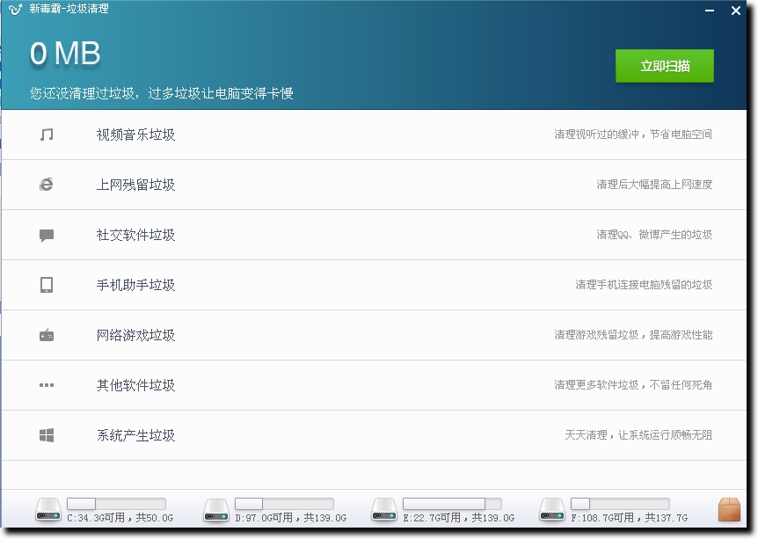The width and height of the screenshot is (758, 539).
Task: Click the tablet icon for 手机助手垃圾
Action: click(47, 285)
